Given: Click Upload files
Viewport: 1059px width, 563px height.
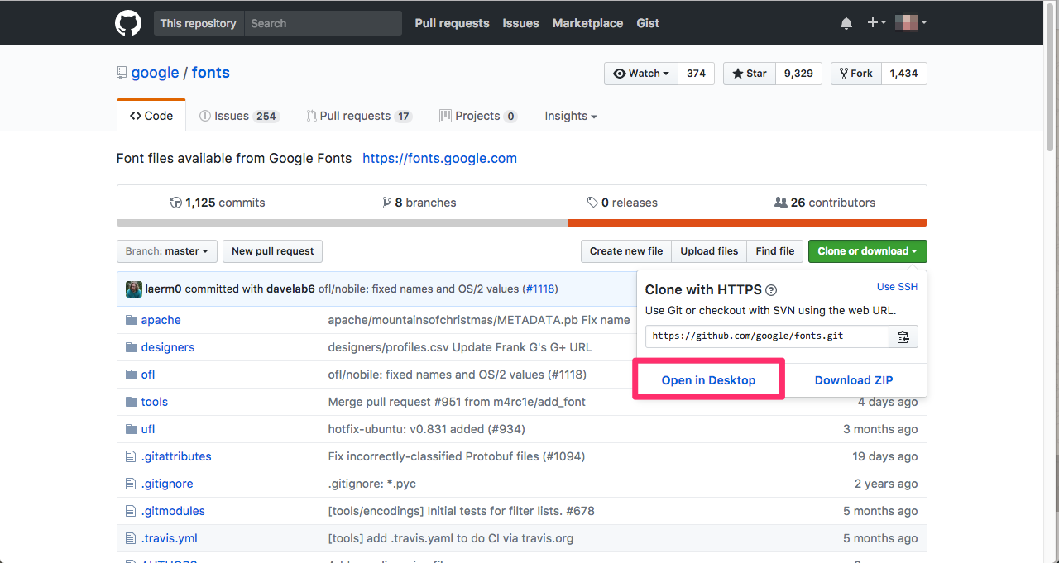Looking at the screenshot, I should point(709,251).
